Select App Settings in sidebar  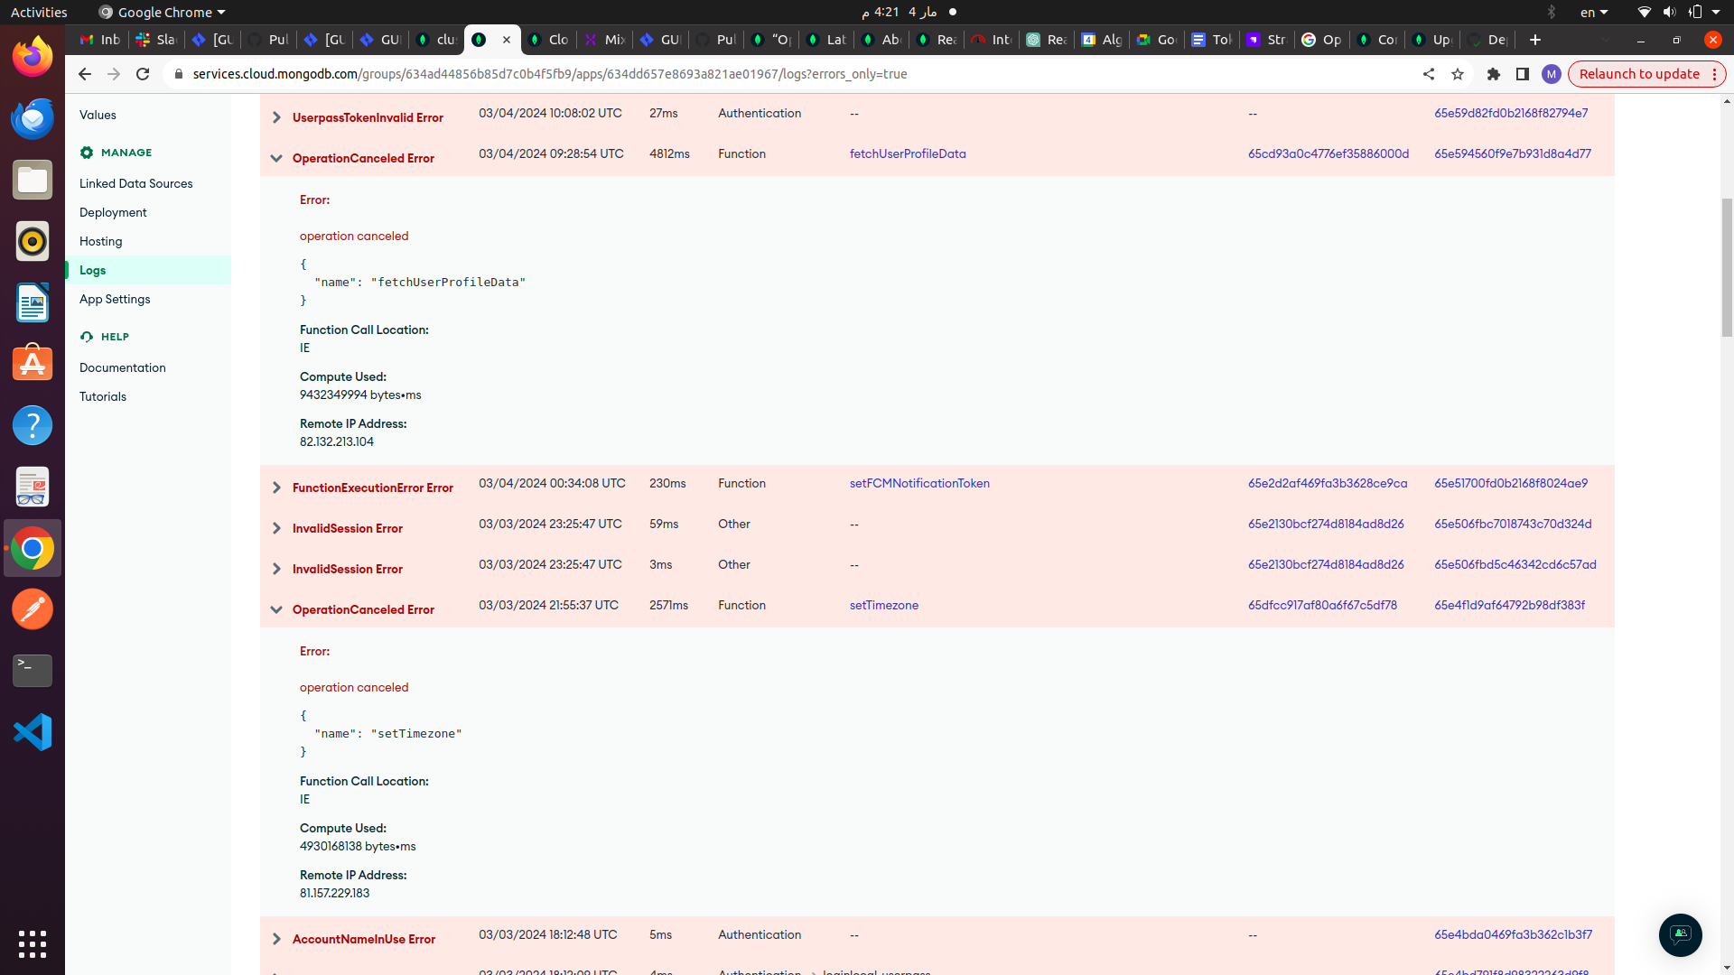pyautogui.click(x=115, y=299)
